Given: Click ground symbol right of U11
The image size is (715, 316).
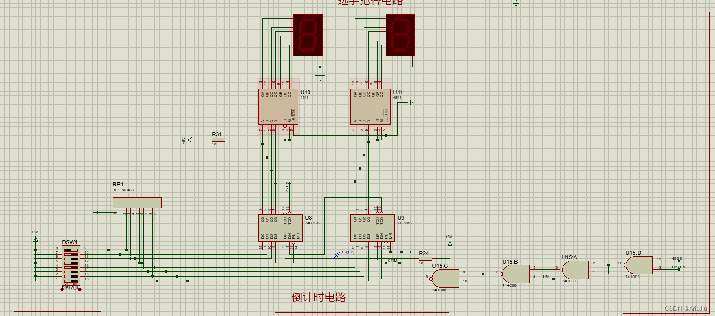Looking at the screenshot, I should click(x=410, y=103).
